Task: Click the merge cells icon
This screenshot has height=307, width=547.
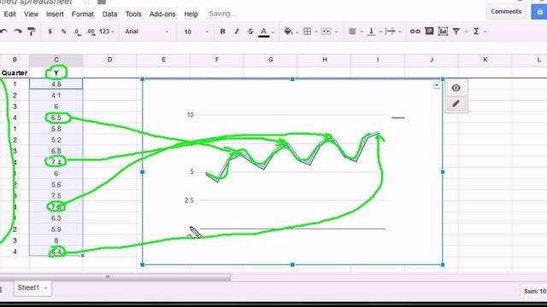Action: pyautogui.click(x=326, y=32)
